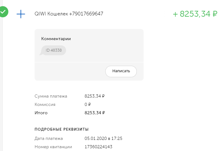Image resolution: width=222 pixels, height=151 pixels.
Task: Click the green success checkmark icon
Action: coord(3,12)
